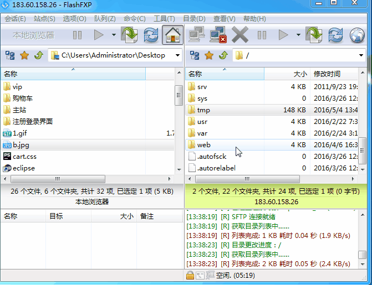372x285 pixels.
Task: Open the remote transfer options dropdown arrow
Action: 298,35
